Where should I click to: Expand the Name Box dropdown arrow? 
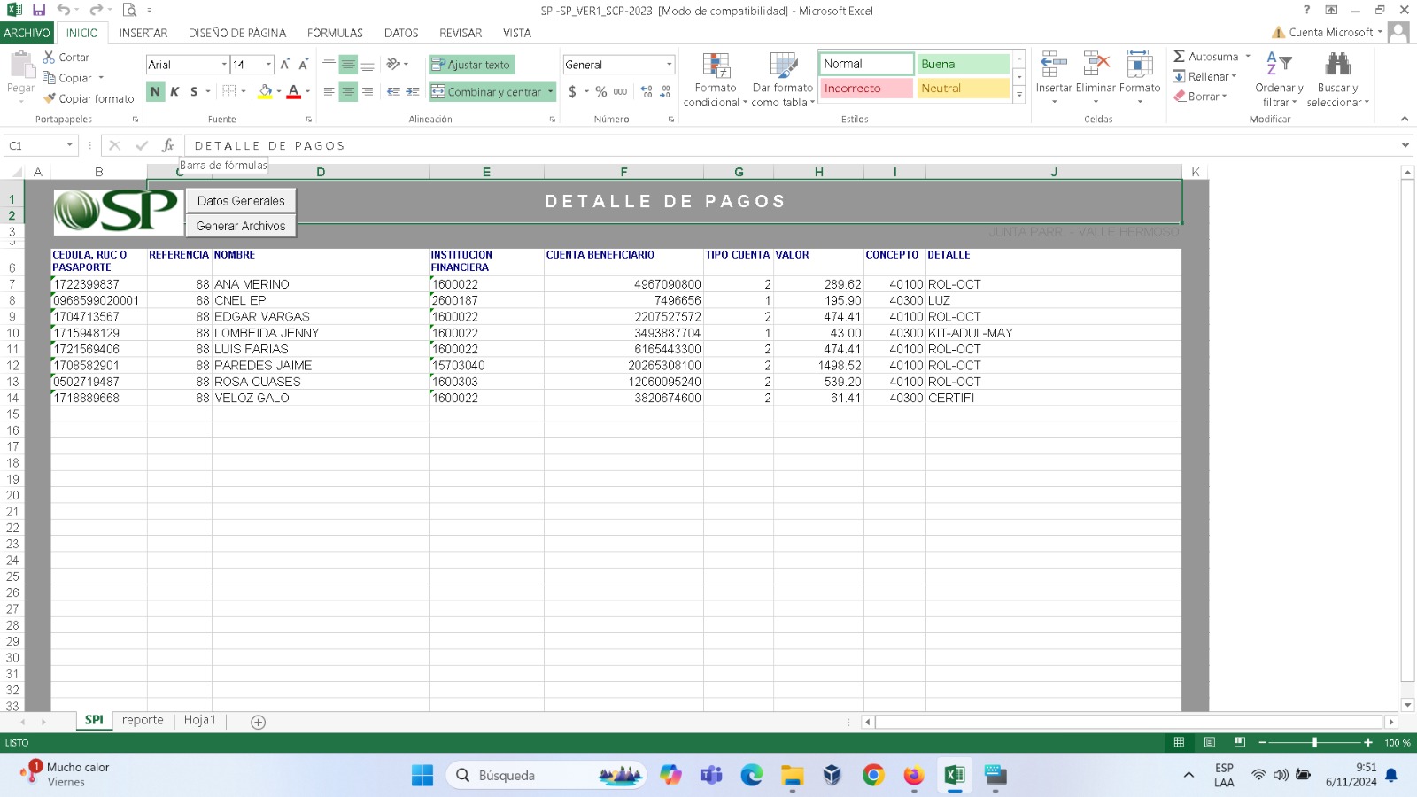(69, 145)
